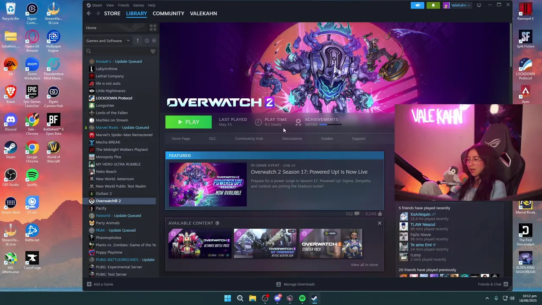Open the Guides link
The height and width of the screenshot is (305, 542).
coord(327,139)
